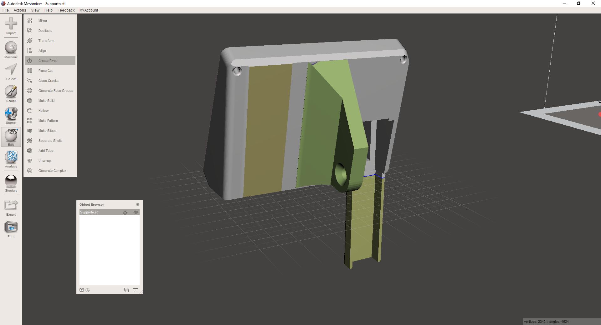Image resolution: width=601 pixels, height=325 pixels.
Task: Click the Export icon
Action: click(x=11, y=205)
